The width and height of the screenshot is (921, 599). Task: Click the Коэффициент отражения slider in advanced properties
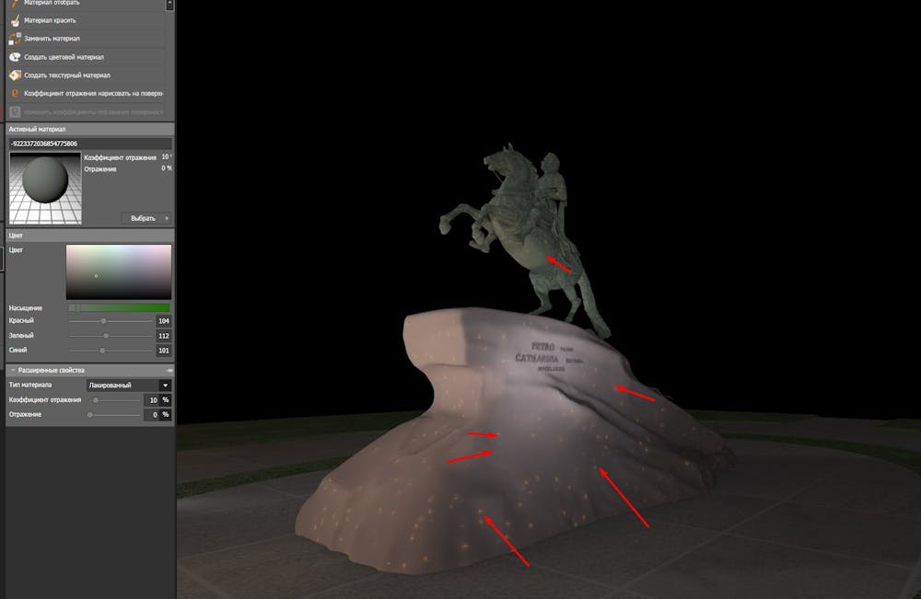[x=114, y=400]
